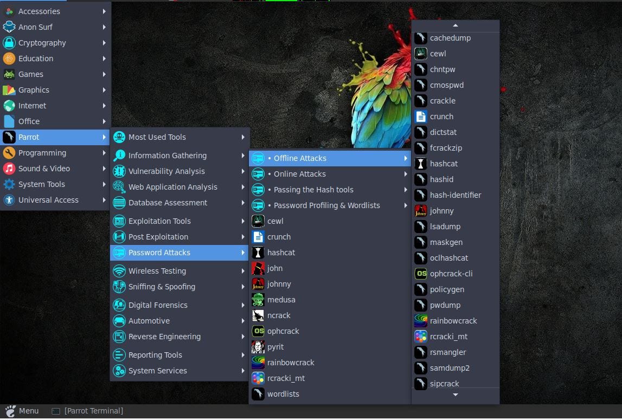
Task: Expand the Digital Forensics submenu arrow
Action: pyautogui.click(x=243, y=305)
